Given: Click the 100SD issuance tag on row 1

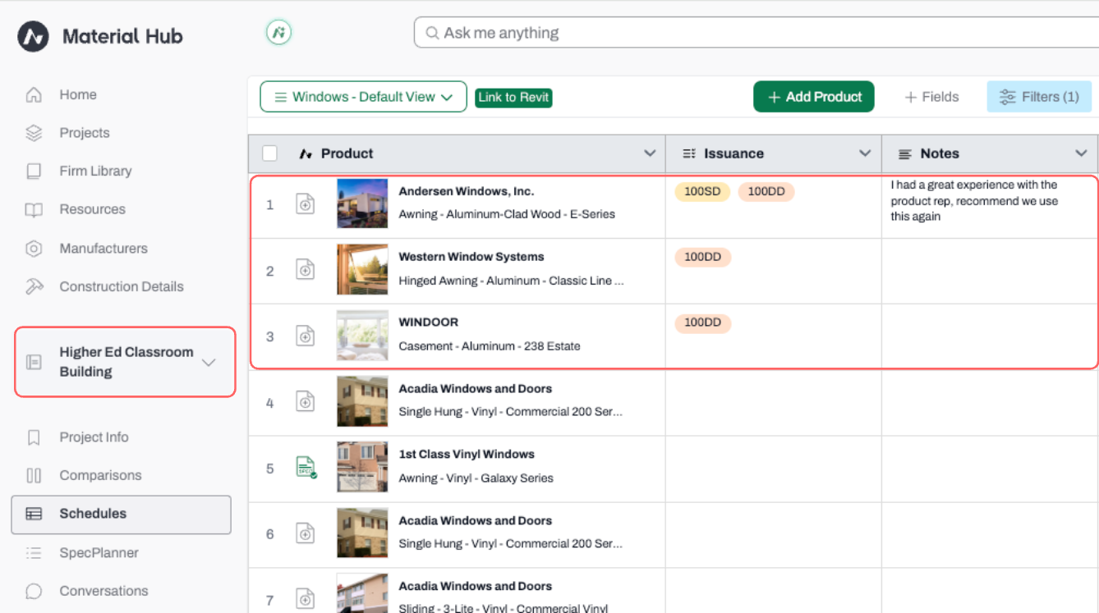Looking at the screenshot, I should tap(702, 192).
